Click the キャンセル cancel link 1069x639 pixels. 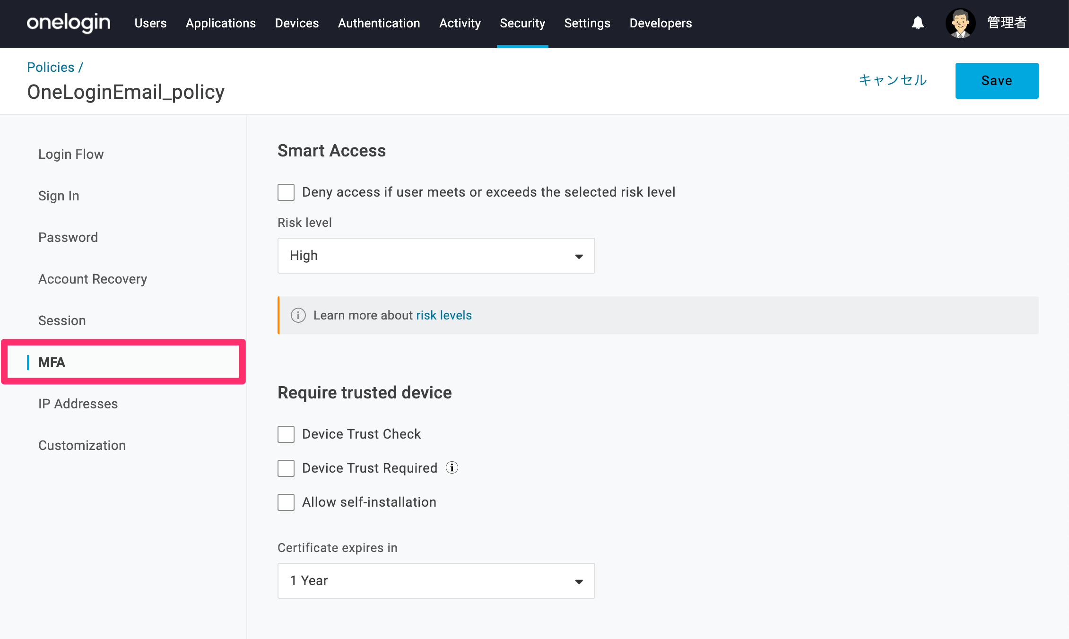(x=893, y=80)
